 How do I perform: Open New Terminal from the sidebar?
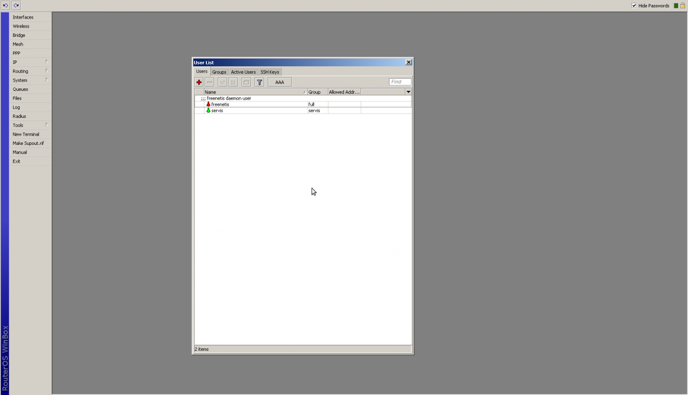(26, 134)
